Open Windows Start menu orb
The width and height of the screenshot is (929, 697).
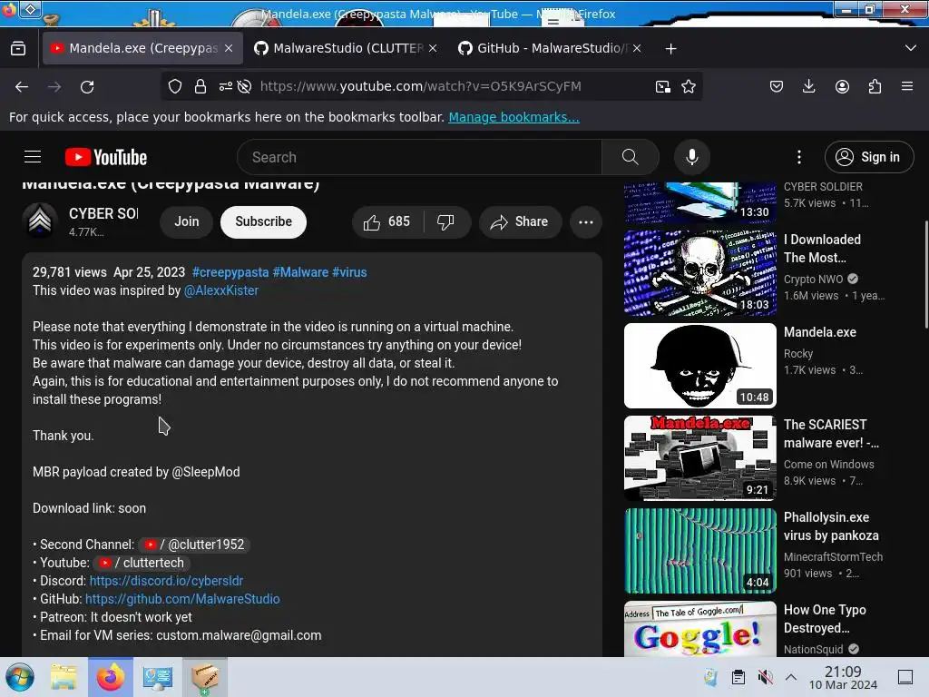20,677
